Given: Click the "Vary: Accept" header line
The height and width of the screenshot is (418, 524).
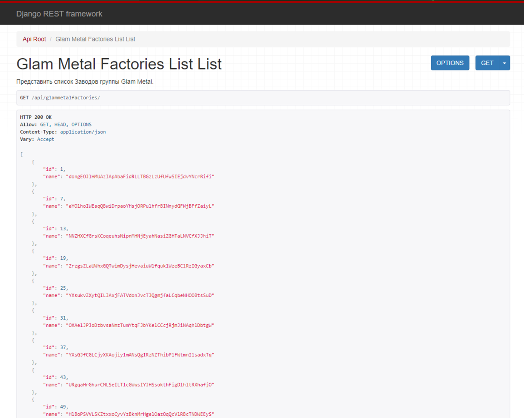Looking at the screenshot, I should pyautogui.click(x=37, y=139).
